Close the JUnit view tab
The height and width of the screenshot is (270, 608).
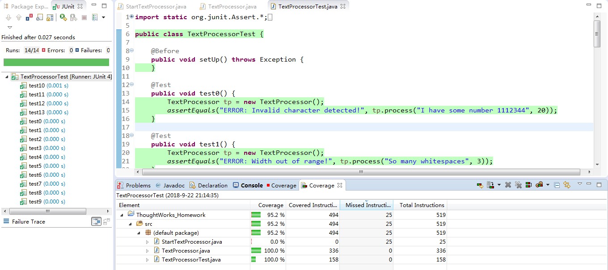tap(80, 6)
